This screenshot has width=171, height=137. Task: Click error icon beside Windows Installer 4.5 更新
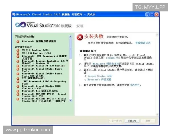click(18, 61)
